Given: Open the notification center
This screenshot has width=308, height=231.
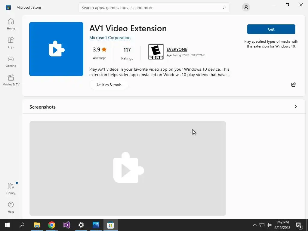Looking at the screenshot, I should coord(298,225).
